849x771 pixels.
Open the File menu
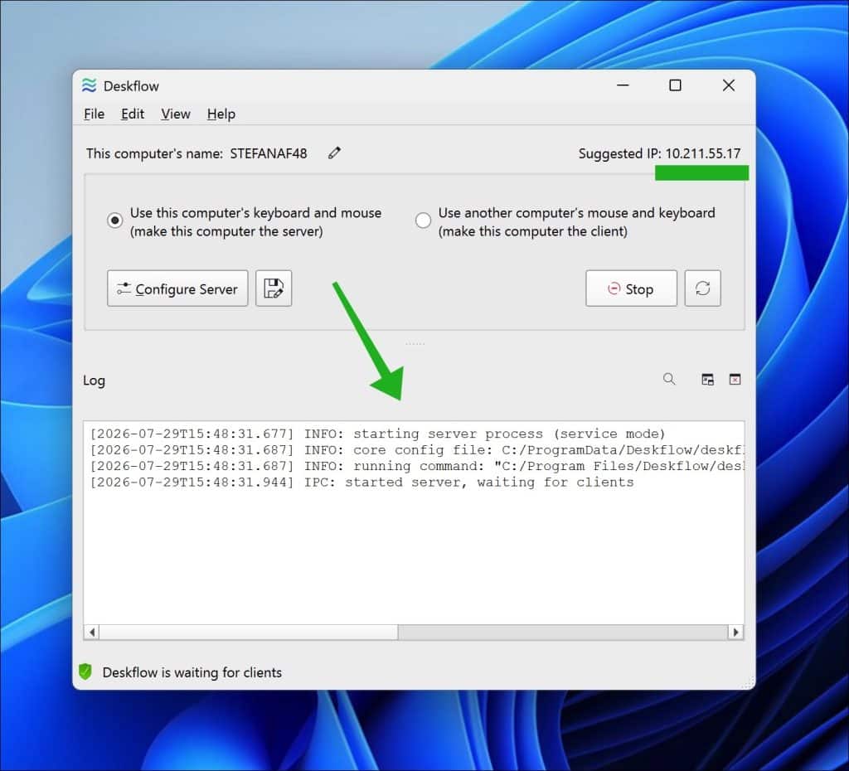click(95, 114)
